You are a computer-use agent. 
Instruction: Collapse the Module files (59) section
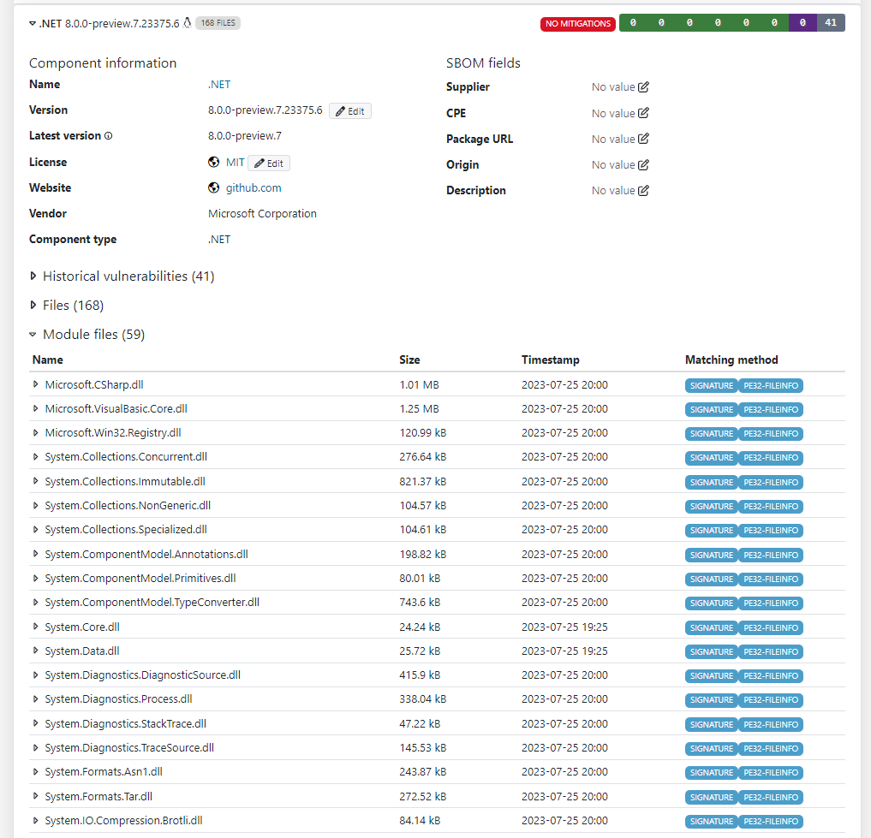tap(33, 335)
